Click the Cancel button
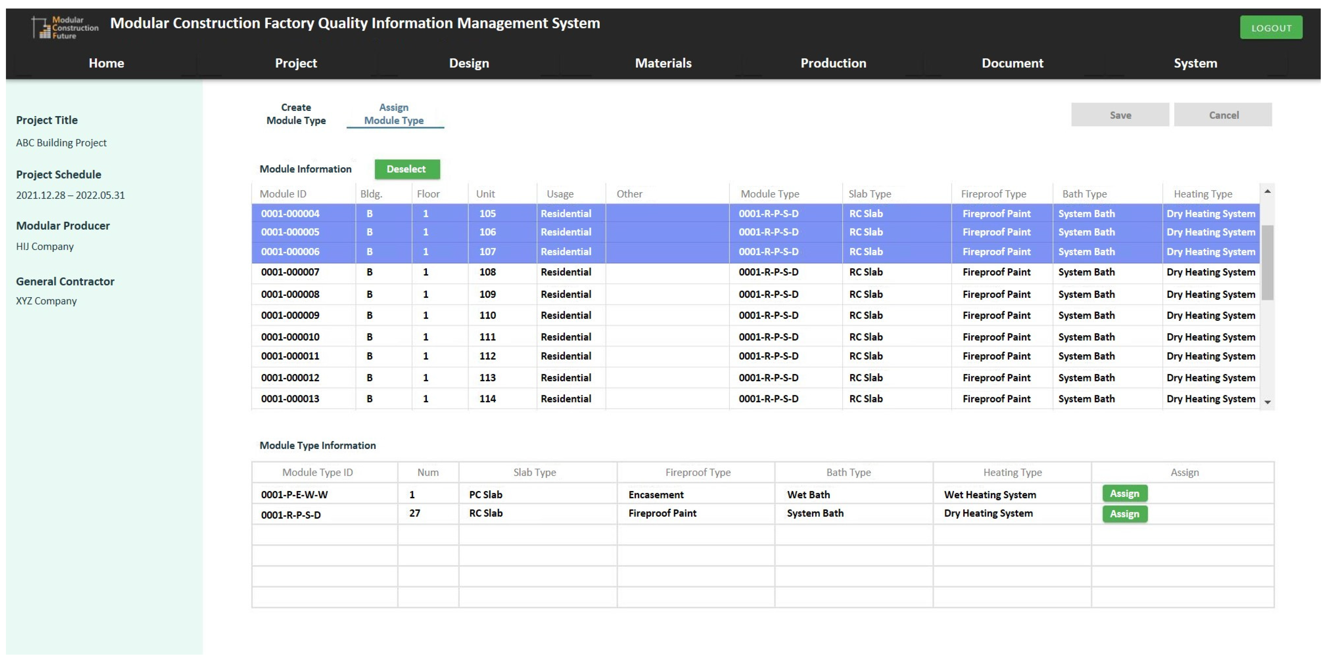Image resolution: width=1337 pixels, height=659 pixels. point(1223,115)
